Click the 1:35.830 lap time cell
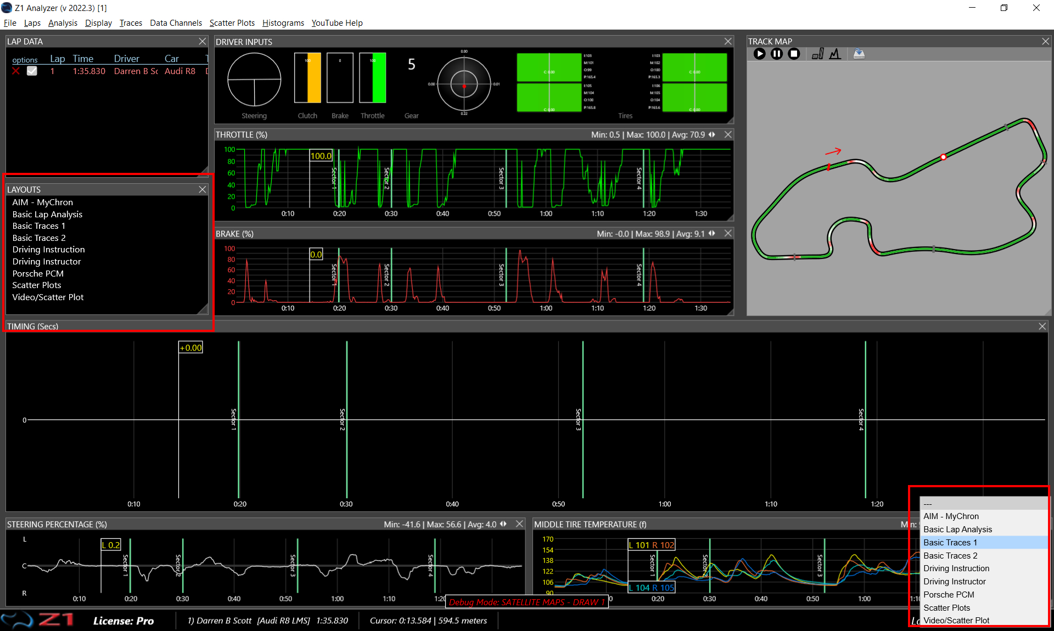The height and width of the screenshot is (631, 1054). pyautogui.click(x=89, y=71)
